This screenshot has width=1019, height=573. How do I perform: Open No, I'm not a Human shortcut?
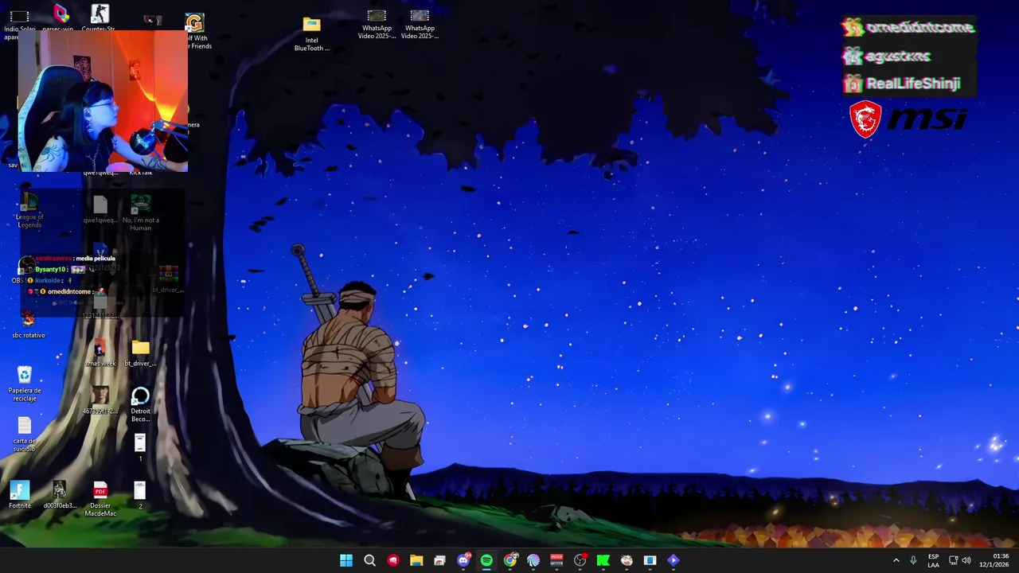pos(141,213)
